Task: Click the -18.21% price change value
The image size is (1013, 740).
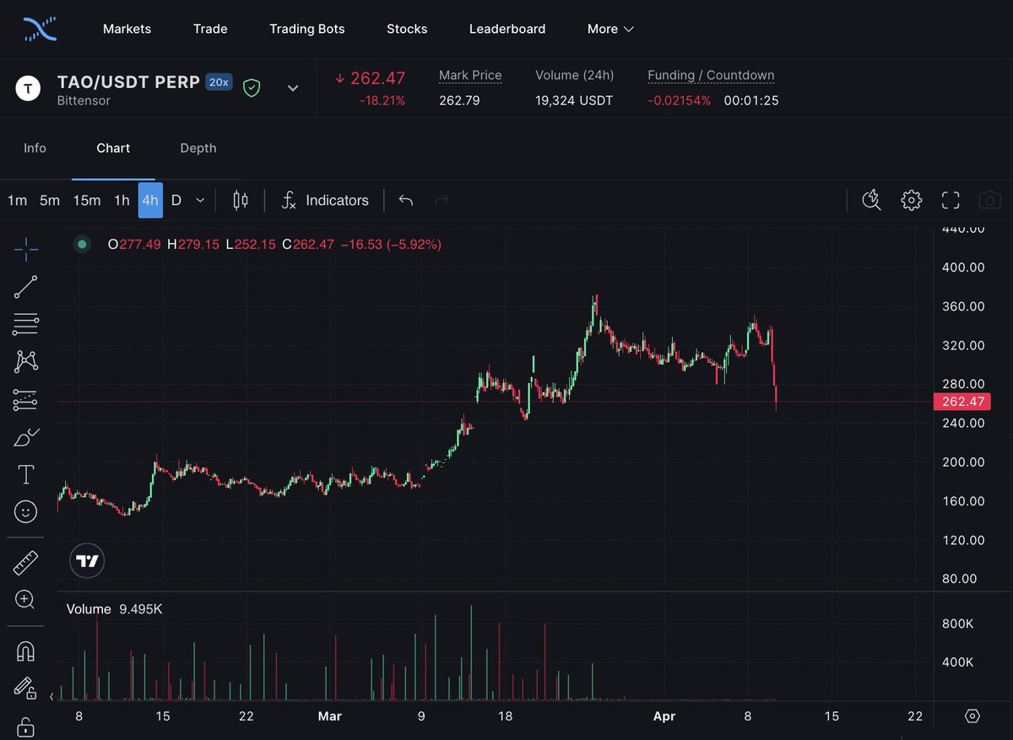Action: point(384,100)
